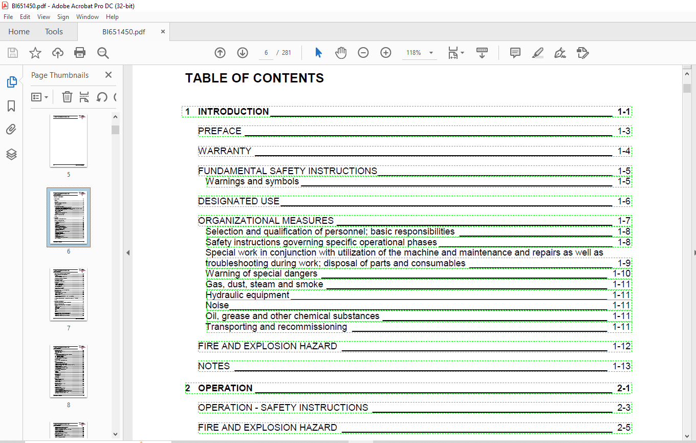Screen dimensions: 696x443
Task: Click the star bookmark icon in the toolbar
Action: click(35, 53)
